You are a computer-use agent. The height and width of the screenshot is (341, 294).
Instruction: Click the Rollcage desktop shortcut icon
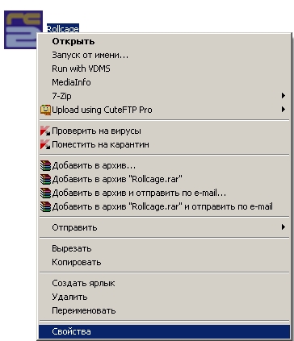coord(23,30)
